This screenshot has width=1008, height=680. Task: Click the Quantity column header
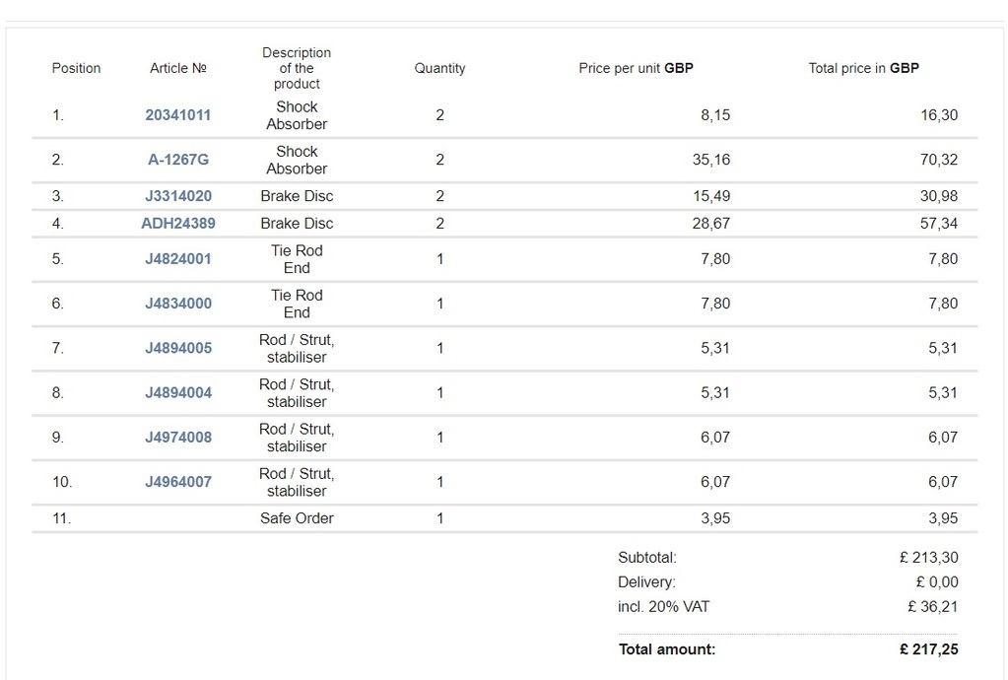439,68
